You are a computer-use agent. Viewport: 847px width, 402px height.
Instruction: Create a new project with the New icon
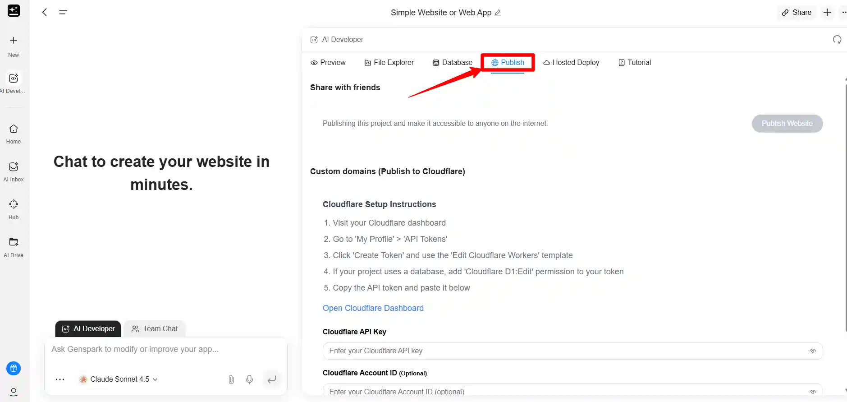(x=13, y=45)
